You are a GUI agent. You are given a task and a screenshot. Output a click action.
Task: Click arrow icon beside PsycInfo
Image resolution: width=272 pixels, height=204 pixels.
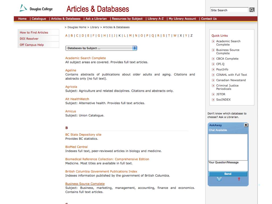click(213, 70)
